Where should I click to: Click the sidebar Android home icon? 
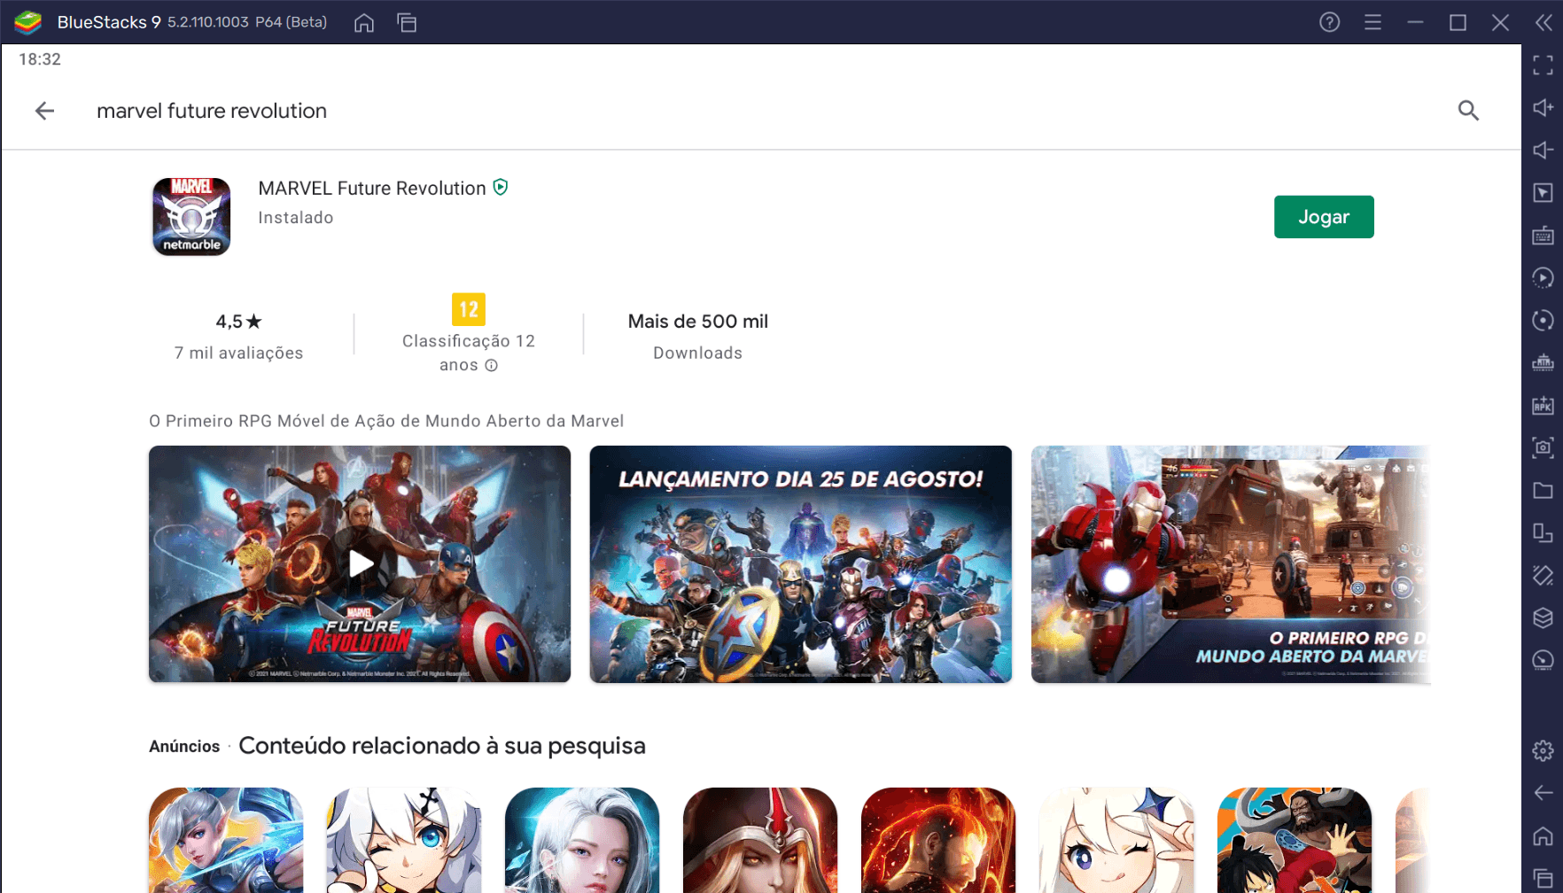1543,835
